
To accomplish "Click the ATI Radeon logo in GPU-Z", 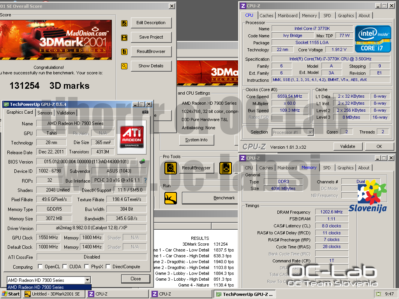I will (132, 137).
